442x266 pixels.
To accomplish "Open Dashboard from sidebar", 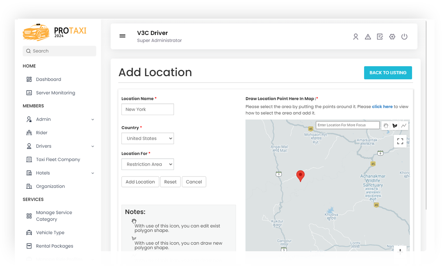I will 49,79.
